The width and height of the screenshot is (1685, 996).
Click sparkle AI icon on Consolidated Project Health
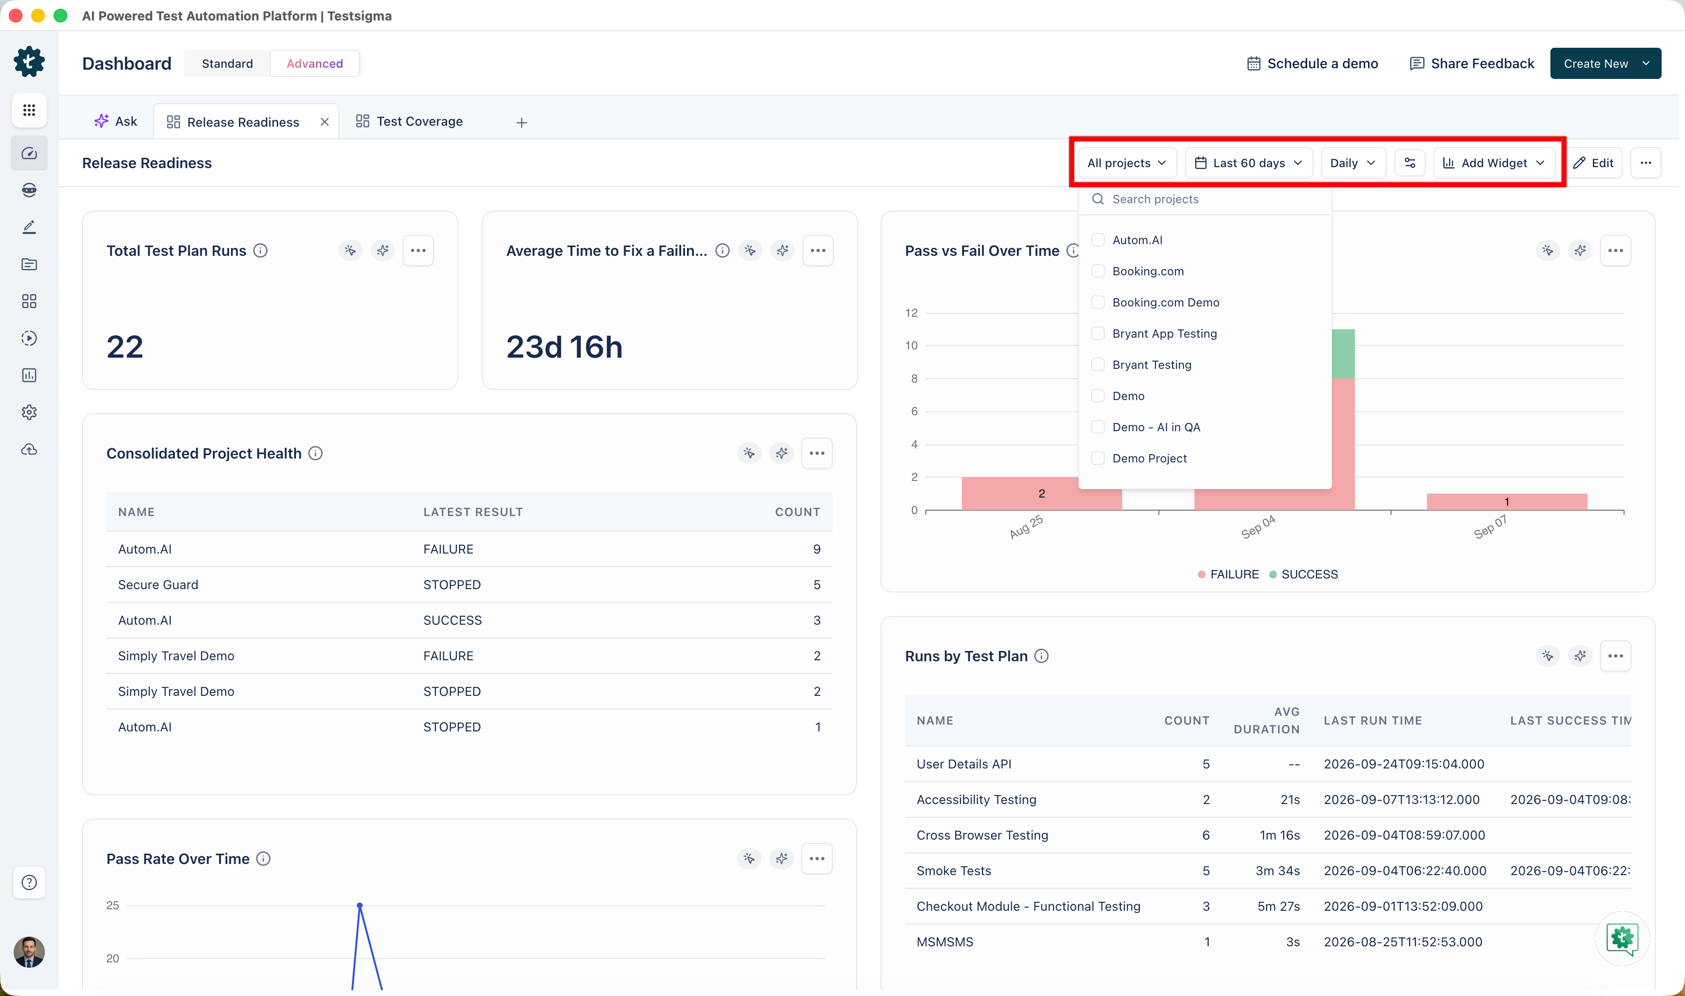pos(782,453)
